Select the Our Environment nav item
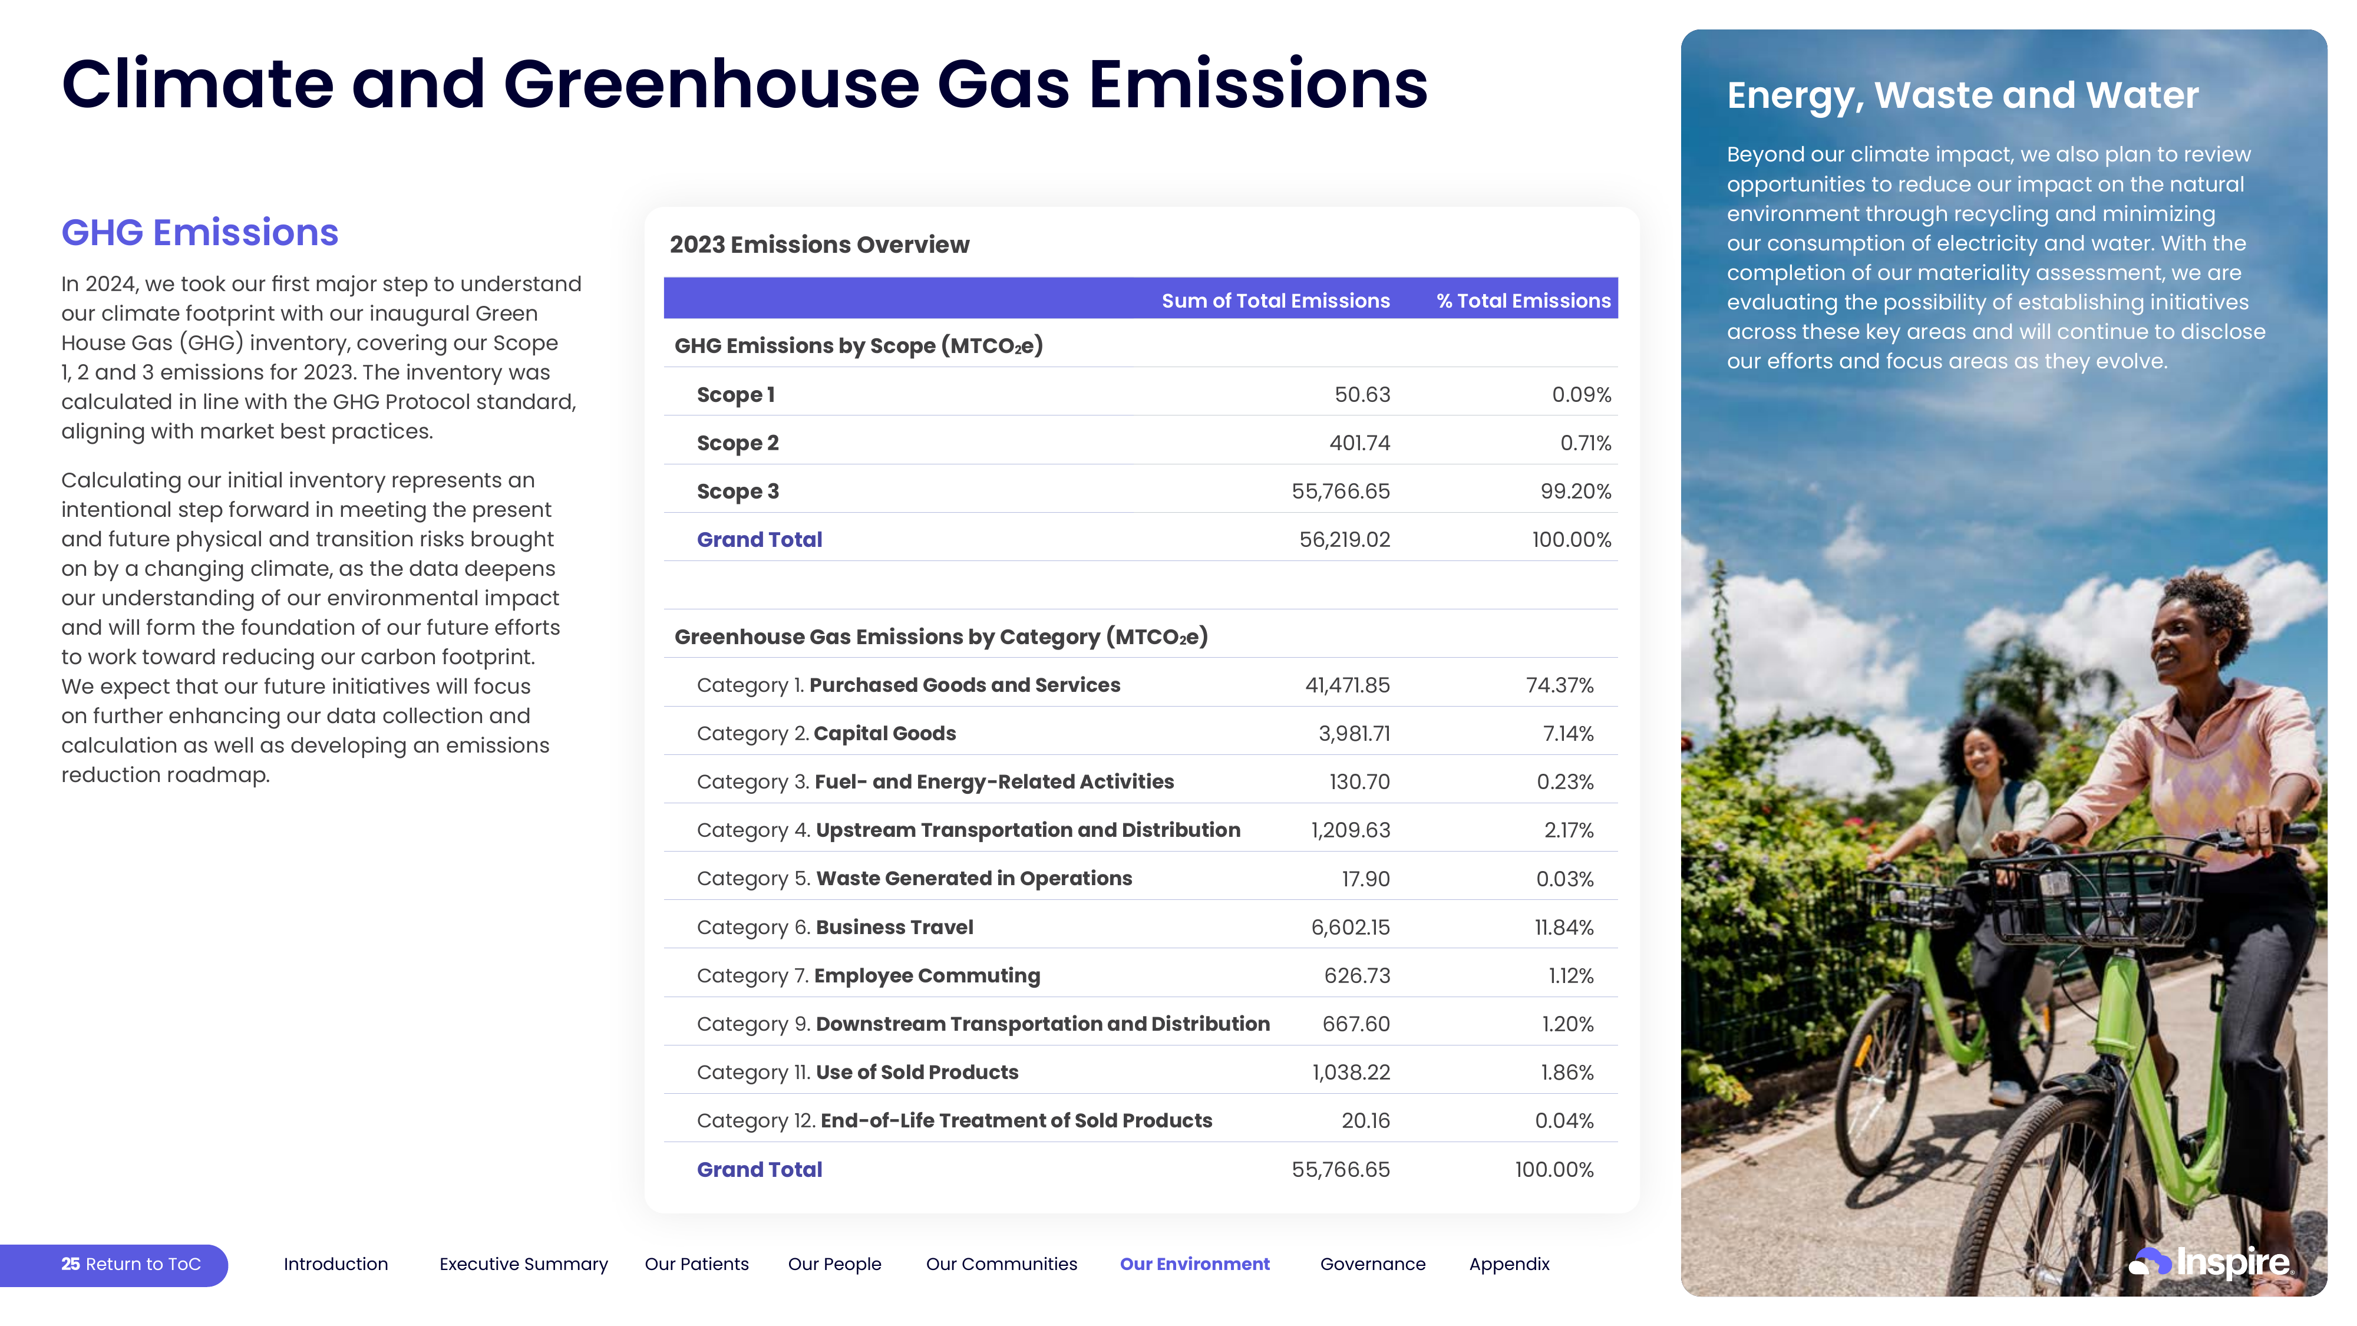The image size is (2357, 1326). coord(1194,1264)
